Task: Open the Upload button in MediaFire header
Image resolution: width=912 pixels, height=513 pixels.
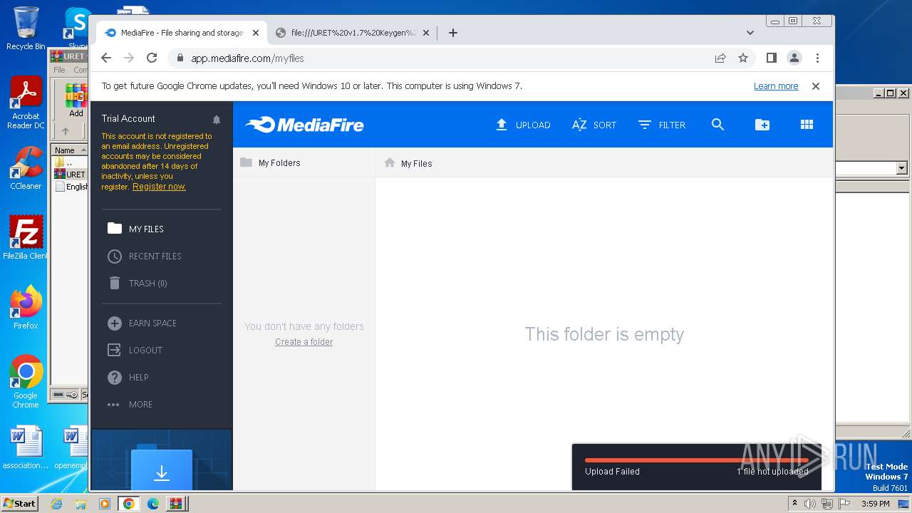Action: click(523, 125)
